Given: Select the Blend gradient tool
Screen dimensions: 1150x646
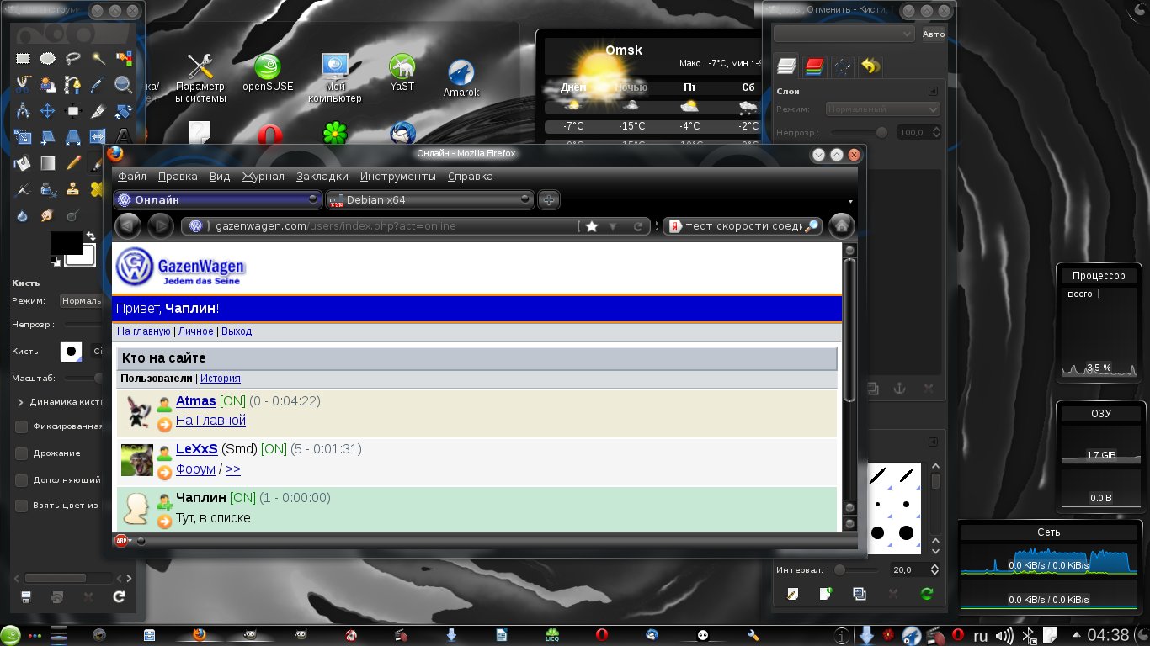Looking at the screenshot, I should tap(48, 162).
